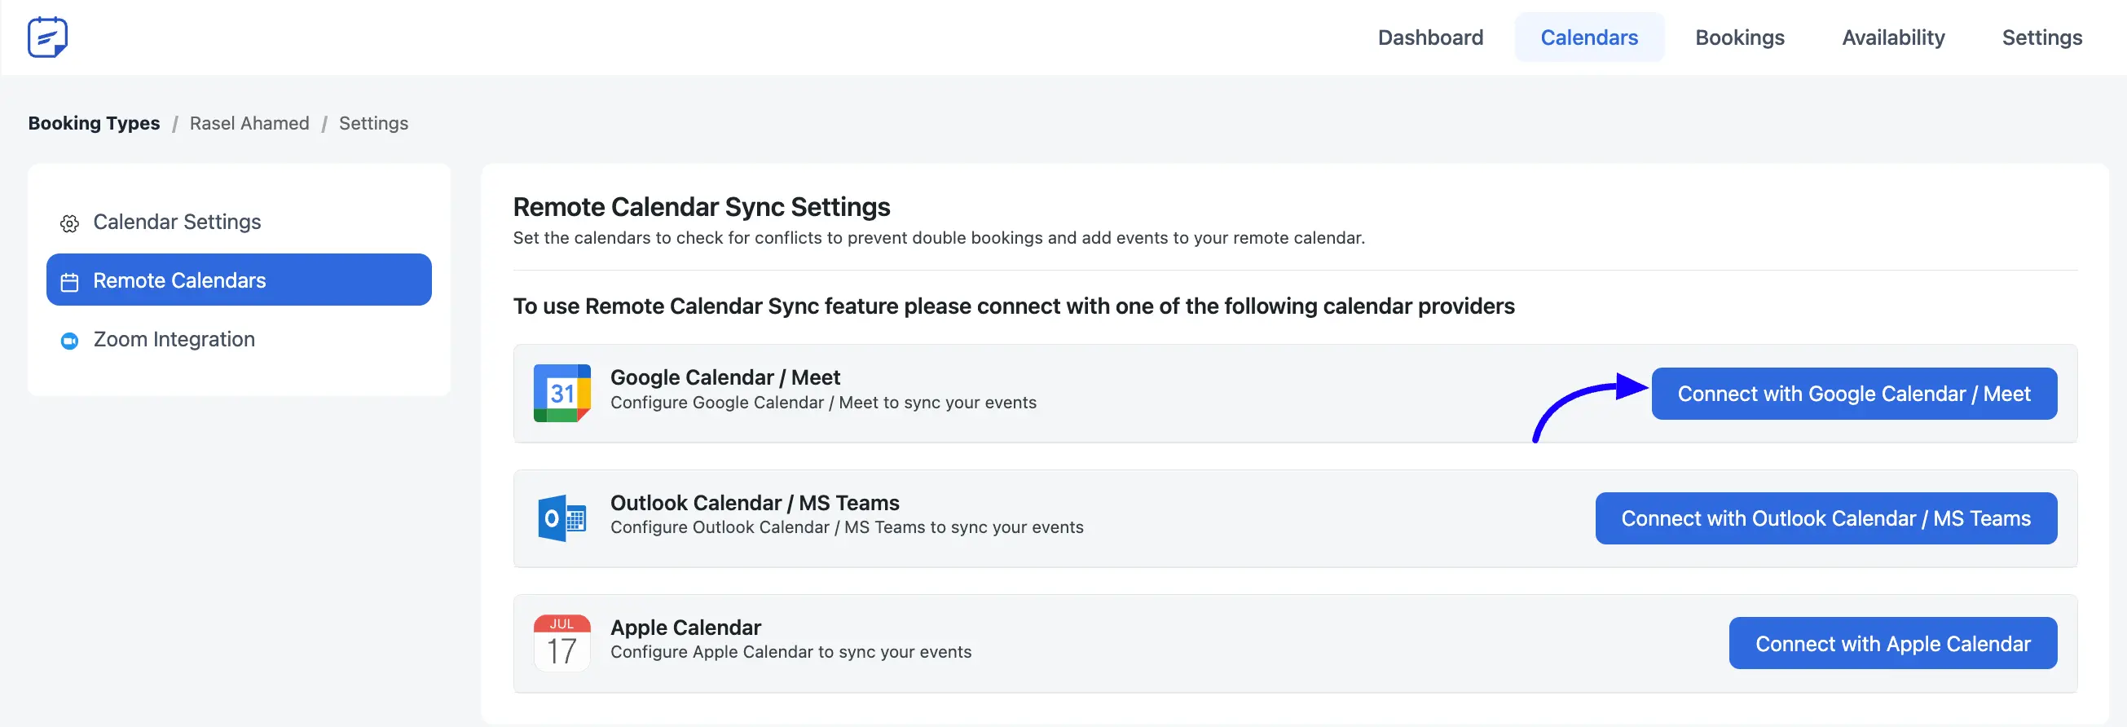Select Remote Calendars in sidebar
The width and height of the screenshot is (2127, 727).
click(x=239, y=280)
